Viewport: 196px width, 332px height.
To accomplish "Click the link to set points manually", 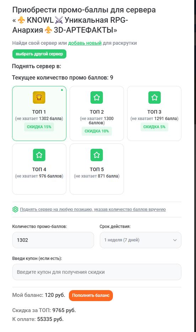I will pos(93,209).
